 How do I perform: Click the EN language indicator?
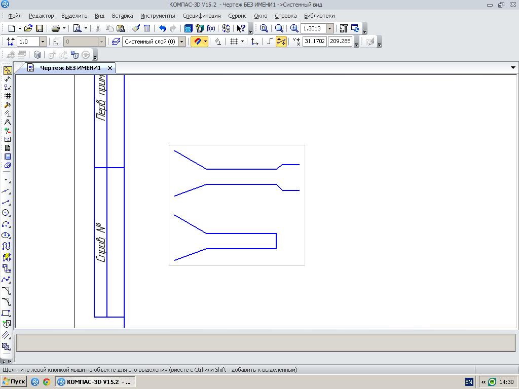coord(469,382)
